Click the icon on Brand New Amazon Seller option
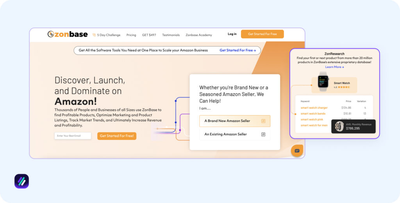The width and height of the screenshot is (400, 203). [263, 121]
